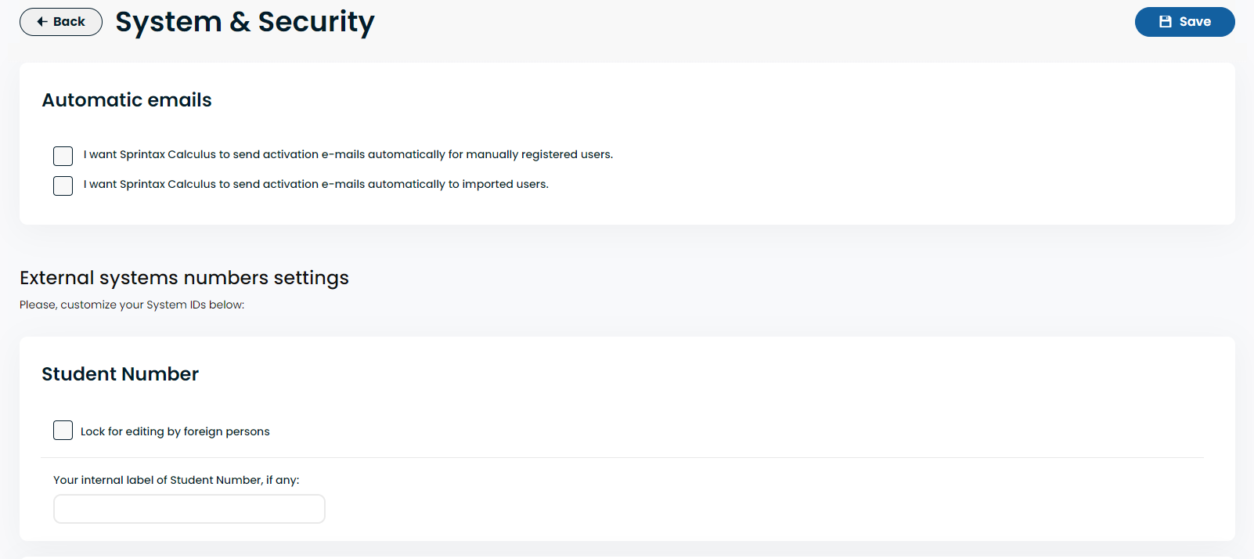Click 'Please, customize your System IDs below' text

(x=132, y=305)
